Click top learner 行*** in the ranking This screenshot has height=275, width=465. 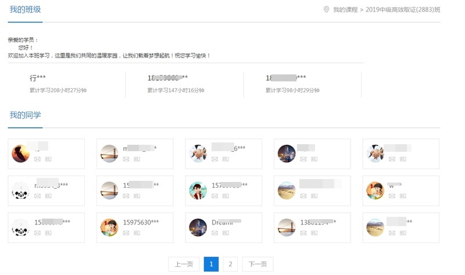pos(37,78)
